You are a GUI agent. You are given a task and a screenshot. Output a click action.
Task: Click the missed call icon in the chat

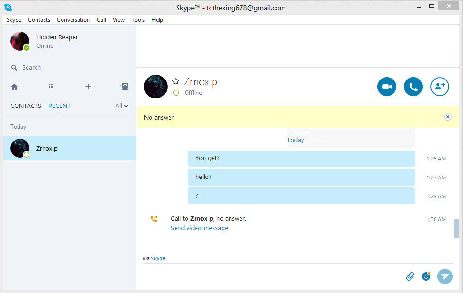click(x=154, y=219)
